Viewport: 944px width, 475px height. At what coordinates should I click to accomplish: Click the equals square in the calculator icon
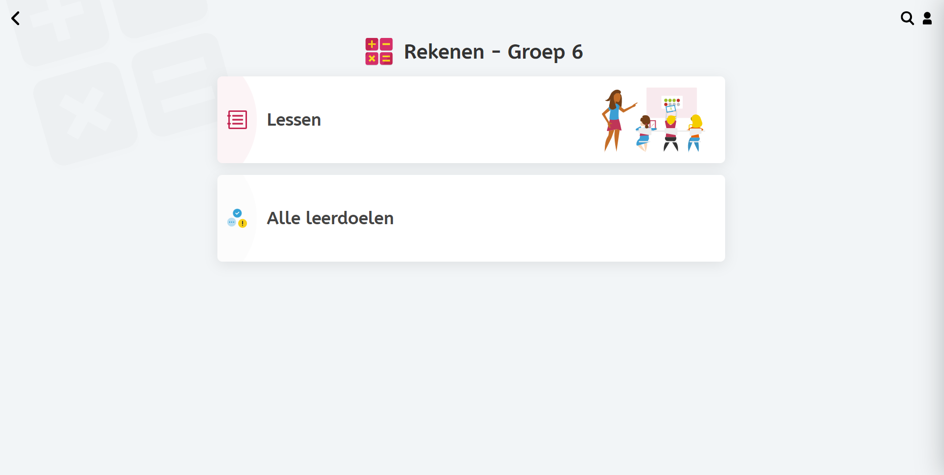click(386, 59)
